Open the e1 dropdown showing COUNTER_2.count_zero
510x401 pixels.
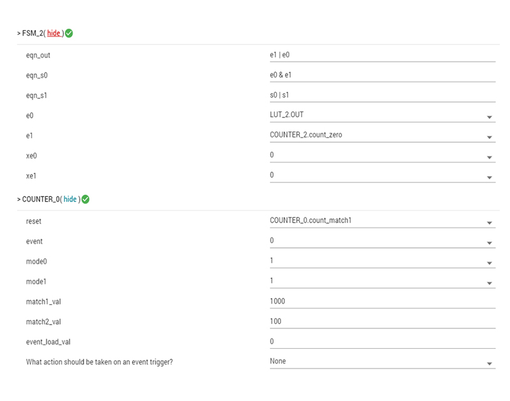tap(382, 135)
